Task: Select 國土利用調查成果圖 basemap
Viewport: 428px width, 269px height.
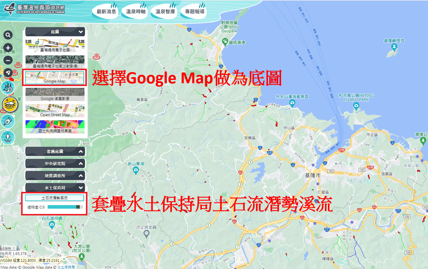Action: (55, 127)
